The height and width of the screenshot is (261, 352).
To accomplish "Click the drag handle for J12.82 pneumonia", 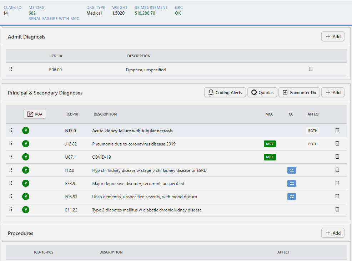I will 10,143.
